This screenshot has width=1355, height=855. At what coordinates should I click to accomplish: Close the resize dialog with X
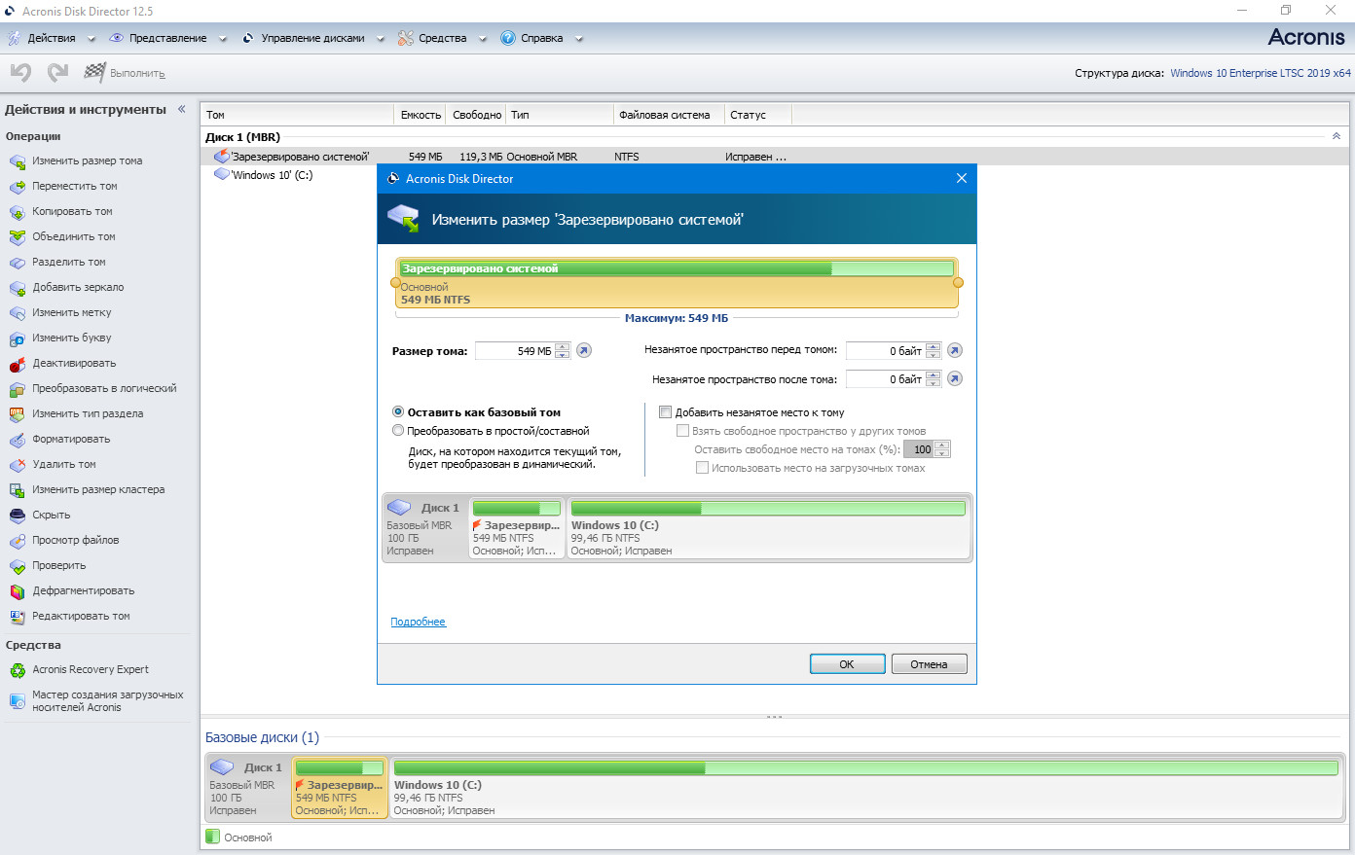[962, 178]
